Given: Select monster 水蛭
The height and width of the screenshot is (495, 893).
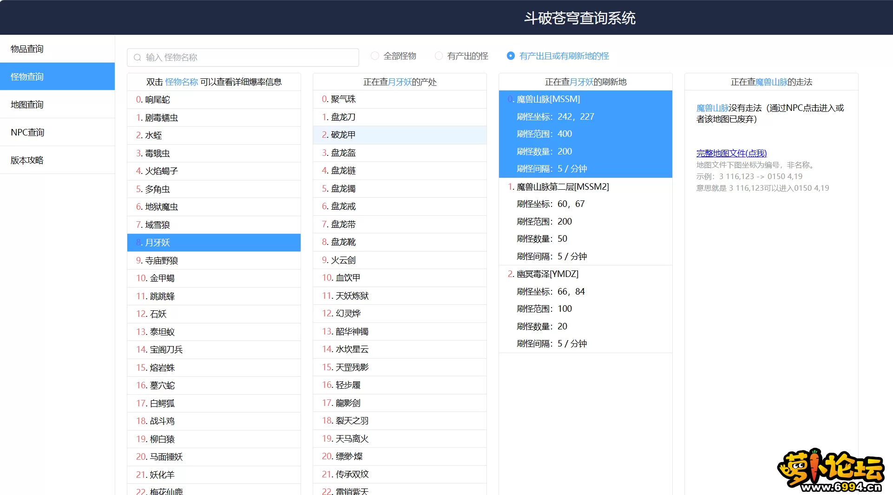Looking at the screenshot, I should [214, 135].
